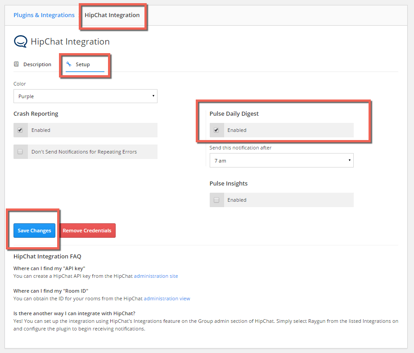Select Purple in the Color field
This screenshot has height=353, width=414.
point(85,96)
